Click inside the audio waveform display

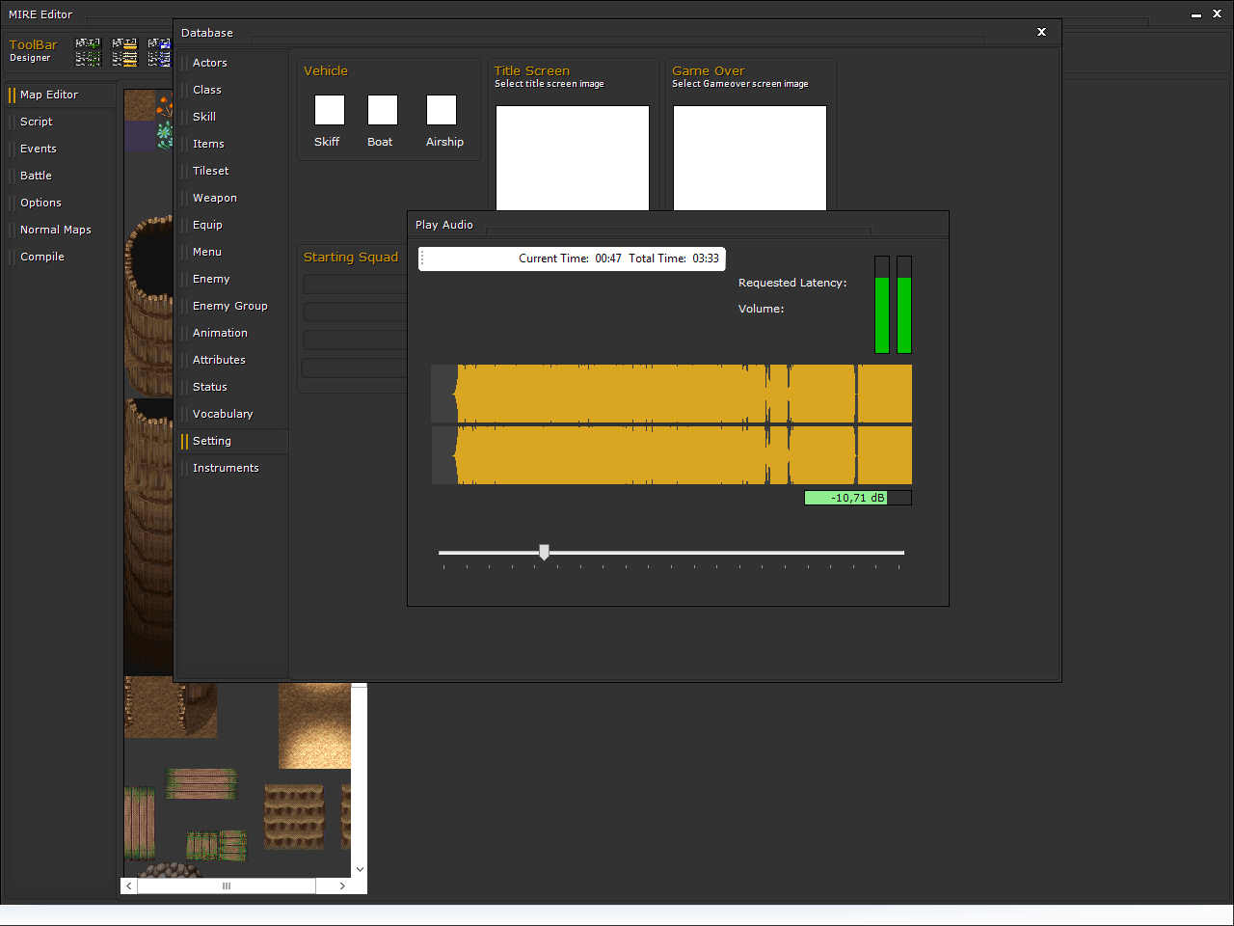(x=671, y=424)
